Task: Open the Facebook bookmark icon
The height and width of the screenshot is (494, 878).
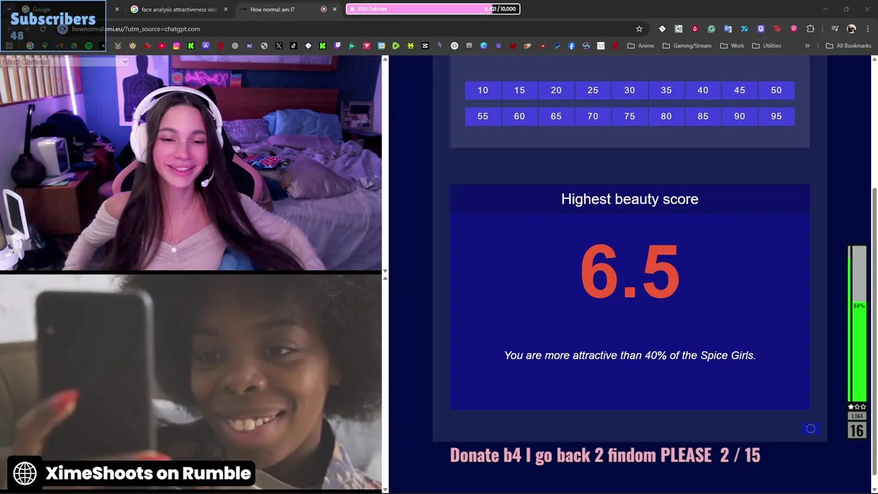Action: [x=571, y=46]
